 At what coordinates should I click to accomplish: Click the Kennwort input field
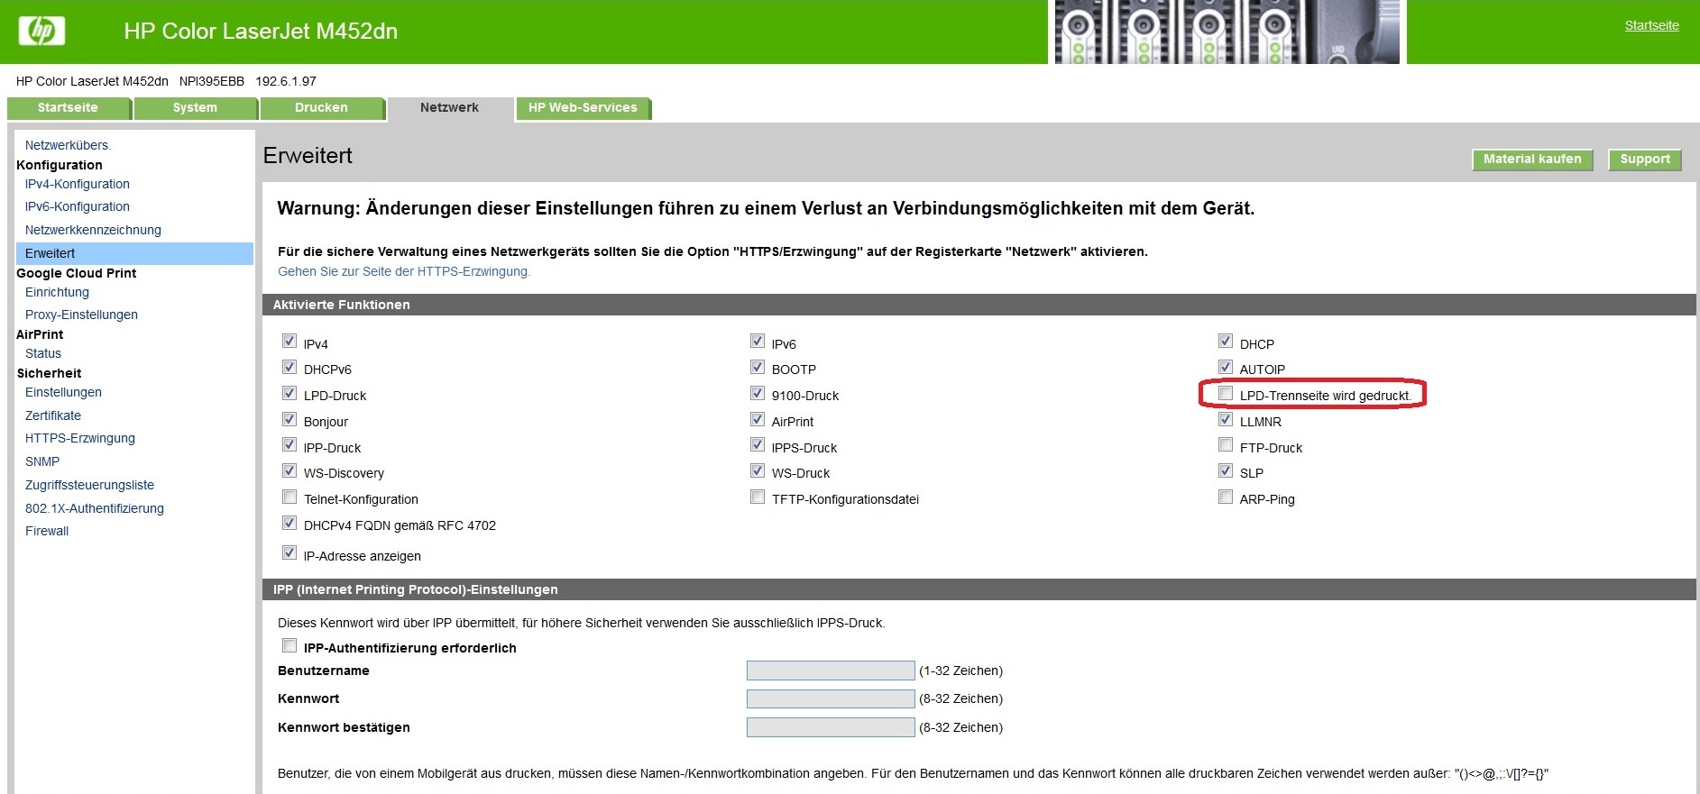click(831, 698)
